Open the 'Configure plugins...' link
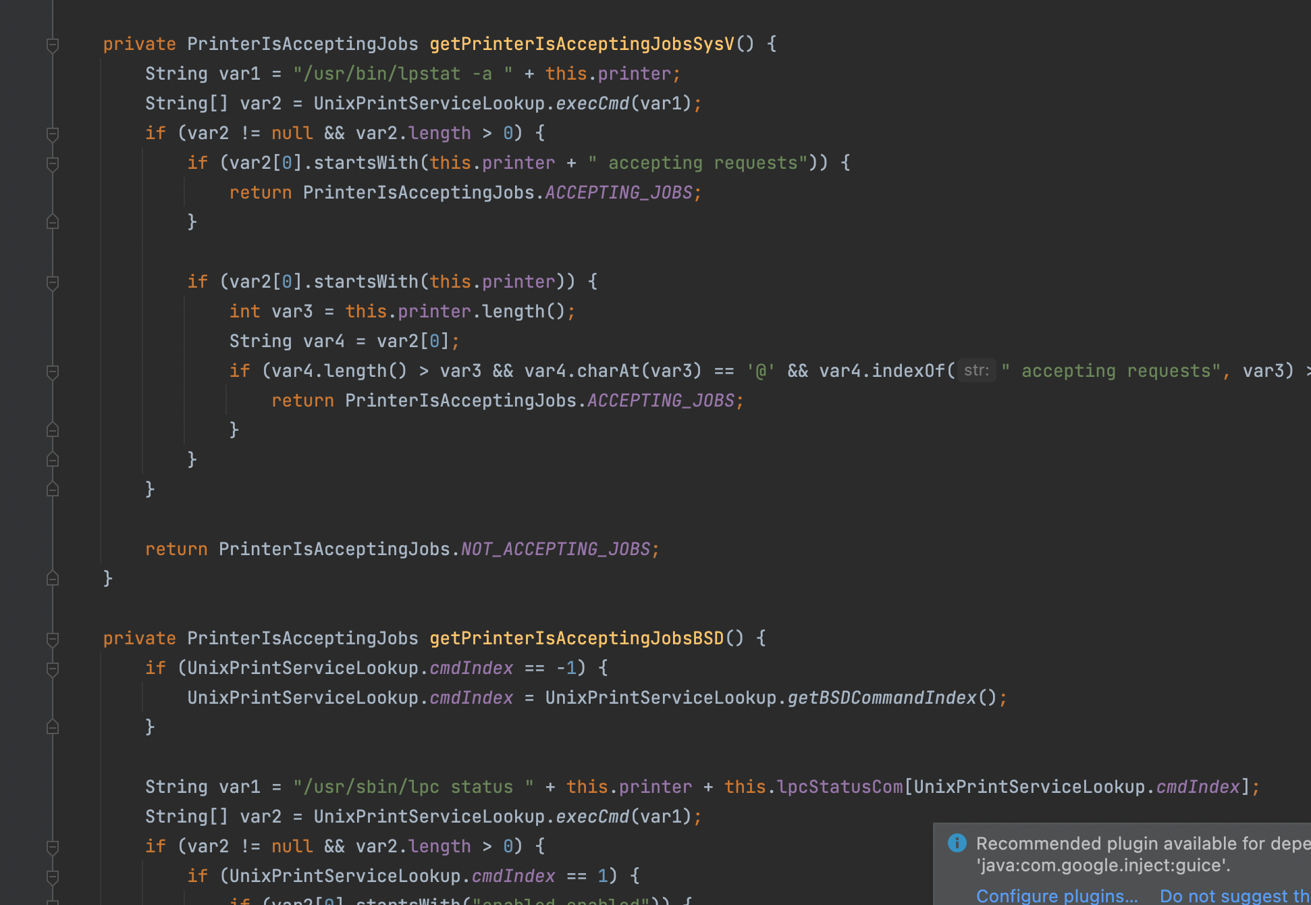The width and height of the screenshot is (1311, 905). (x=1056, y=896)
